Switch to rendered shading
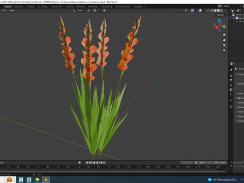The width and height of the screenshot is (244, 183). coord(222,11)
